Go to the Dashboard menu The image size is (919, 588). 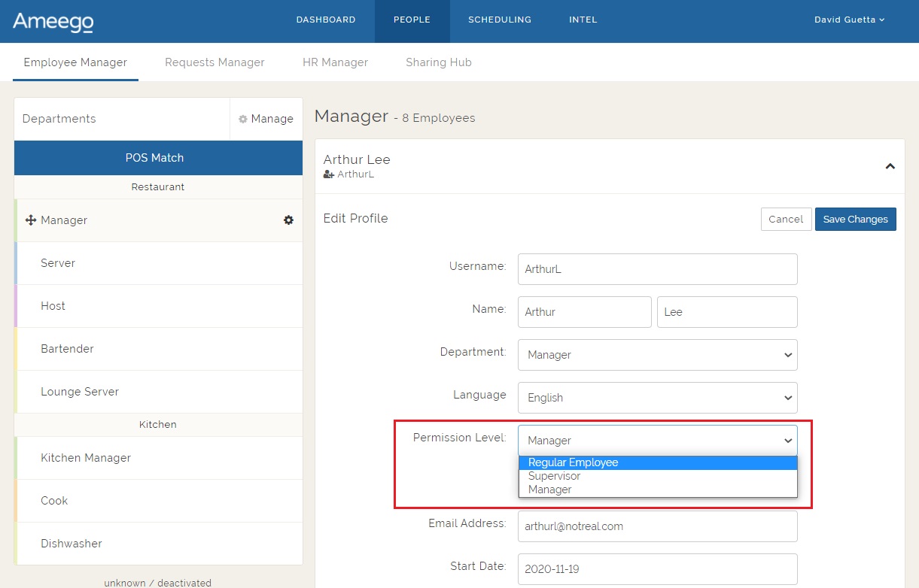[326, 20]
